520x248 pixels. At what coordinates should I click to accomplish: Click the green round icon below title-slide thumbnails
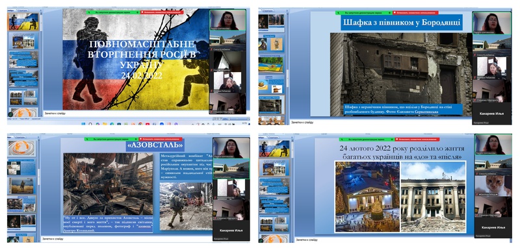pyautogui.click(x=10, y=114)
